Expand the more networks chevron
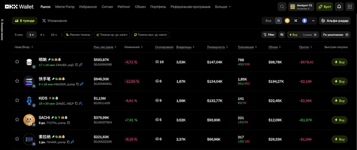The height and width of the screenshot is (150, 357). coord(313,21)
